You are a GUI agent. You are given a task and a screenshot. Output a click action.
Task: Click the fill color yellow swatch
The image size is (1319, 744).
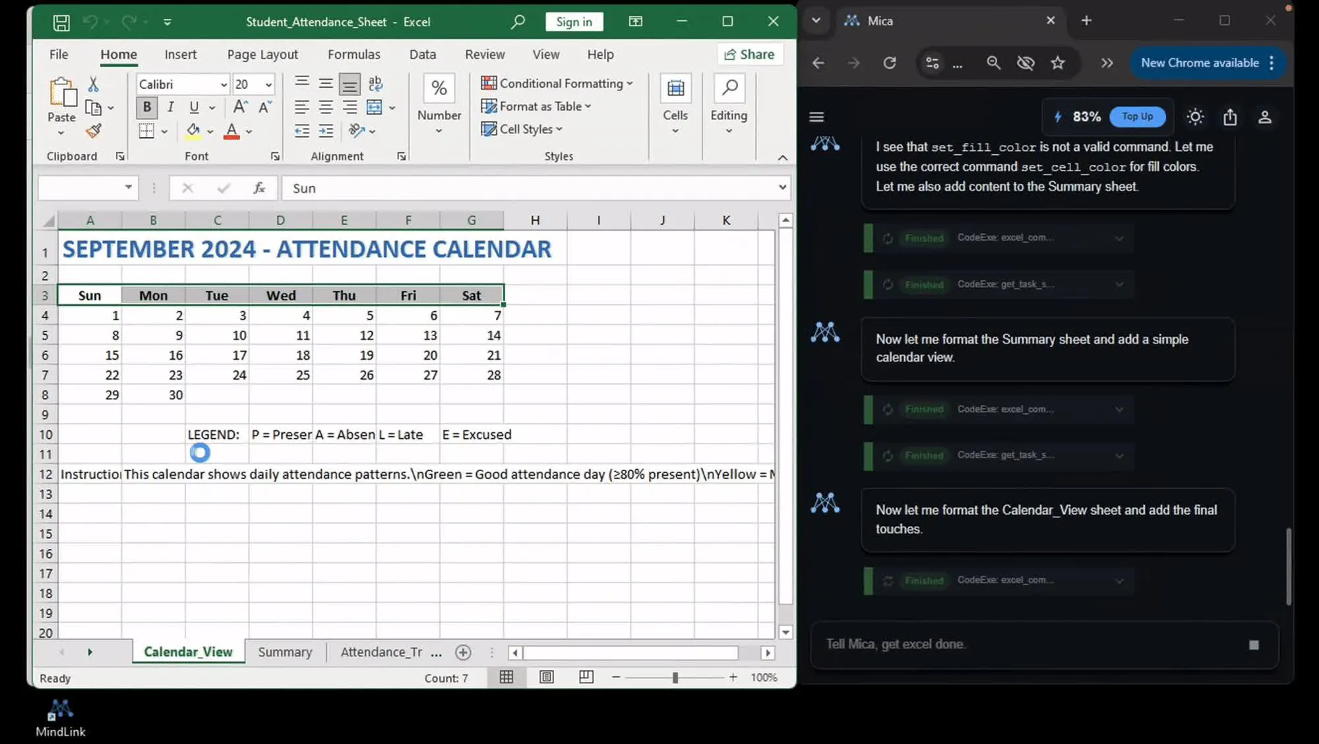[x=193, y=131]
